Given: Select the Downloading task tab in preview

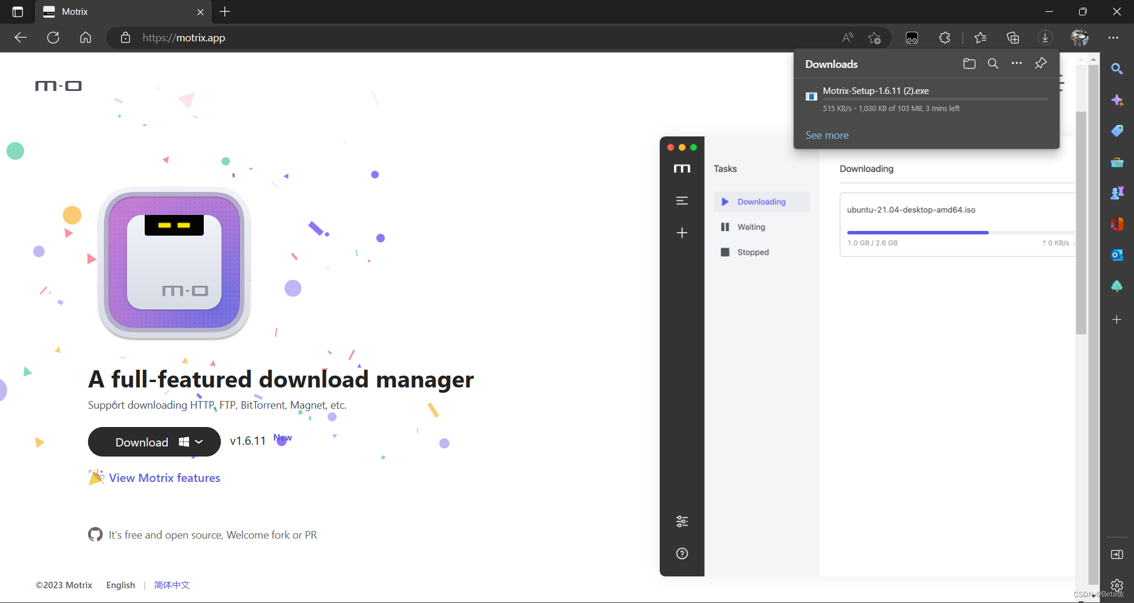Looking at the screenshot, I should pos(761,202).
